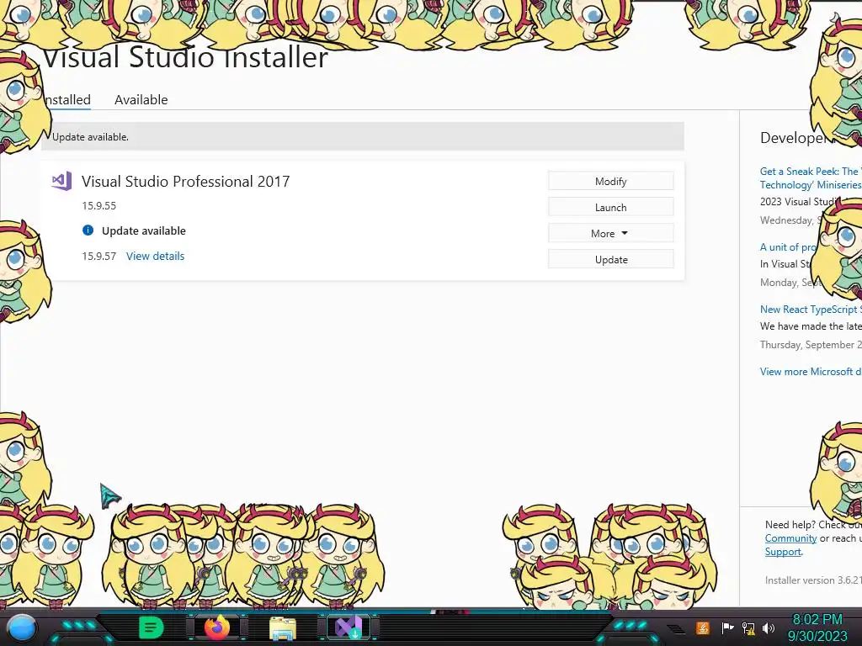Click the Modify button
The width and height of the screenshot is (862, 646).
point(611,182)
